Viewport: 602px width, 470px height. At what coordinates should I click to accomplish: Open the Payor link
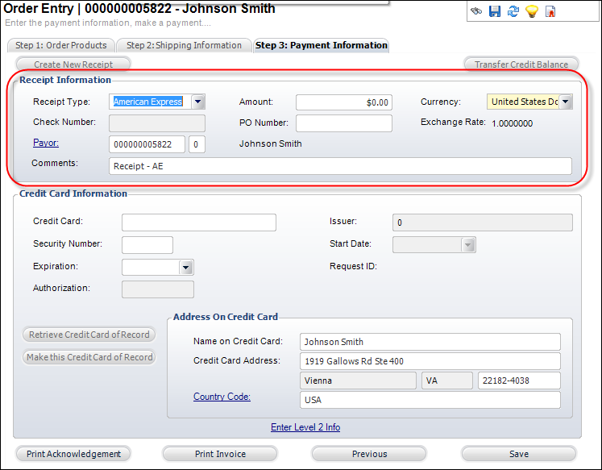[x=46, y=143]
